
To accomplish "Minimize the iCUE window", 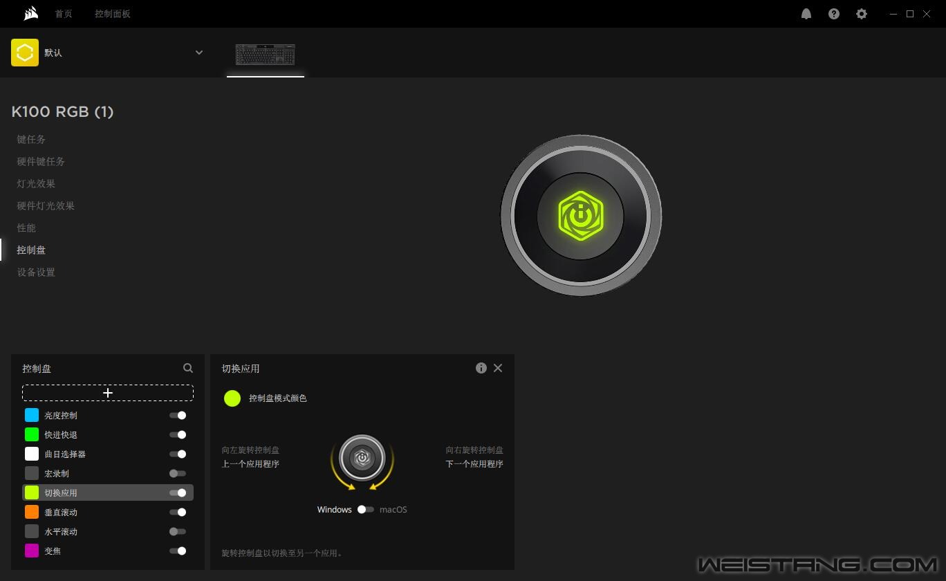I will [894, 14].
